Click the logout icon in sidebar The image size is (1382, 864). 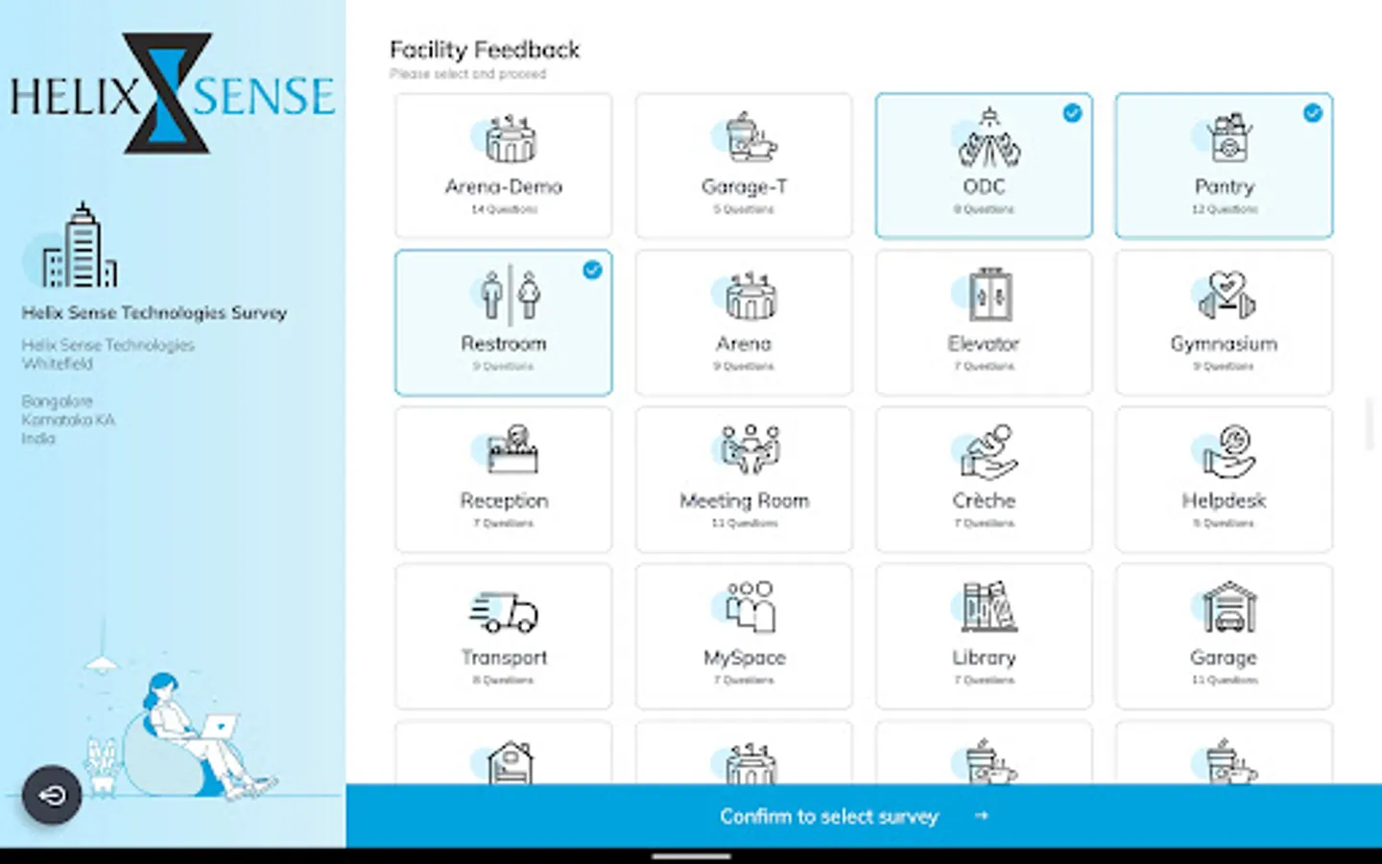tap(51, 795)
